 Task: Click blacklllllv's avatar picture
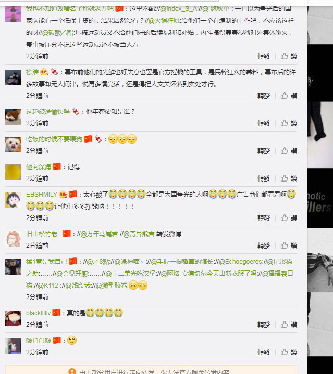coord(13,318)
